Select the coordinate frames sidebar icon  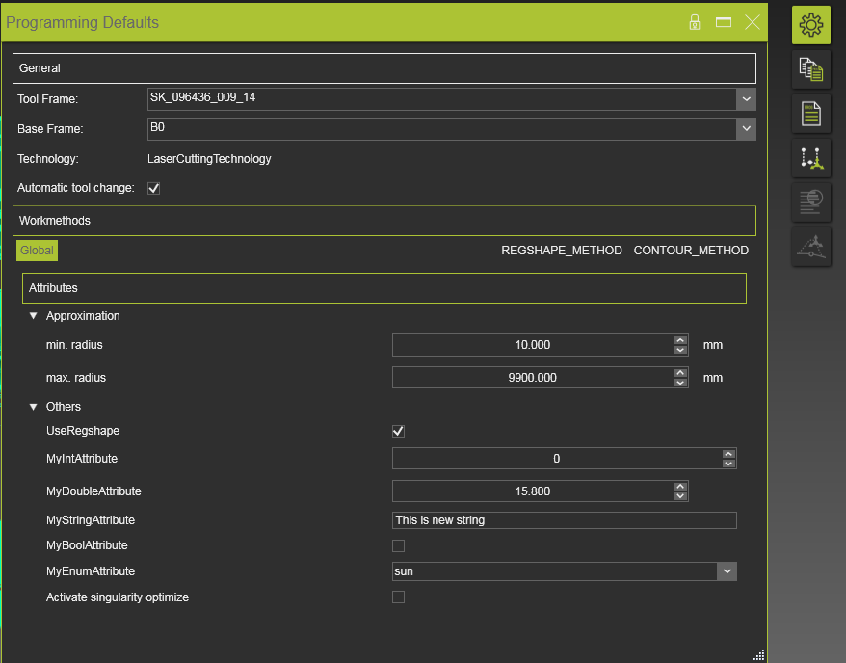(811, 158)
